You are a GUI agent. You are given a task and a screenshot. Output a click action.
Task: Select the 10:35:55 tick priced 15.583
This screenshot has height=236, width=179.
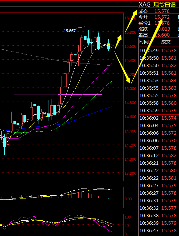158,88
